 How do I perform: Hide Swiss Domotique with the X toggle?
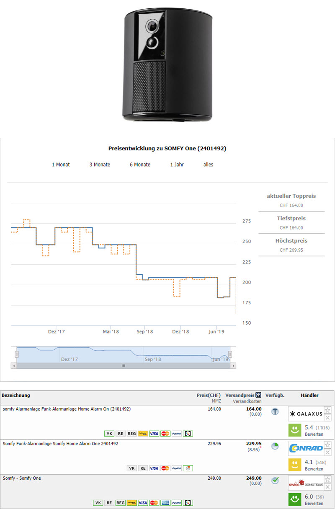tap(328, 487)
